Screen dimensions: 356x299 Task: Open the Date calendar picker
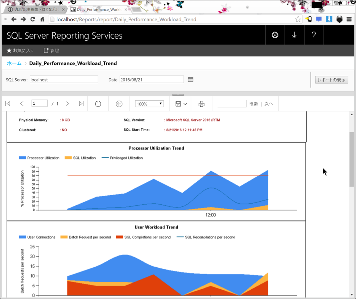[x=191, y=80]
